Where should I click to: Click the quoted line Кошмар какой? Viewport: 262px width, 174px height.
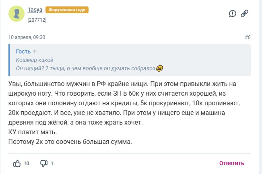click(35, 60)
